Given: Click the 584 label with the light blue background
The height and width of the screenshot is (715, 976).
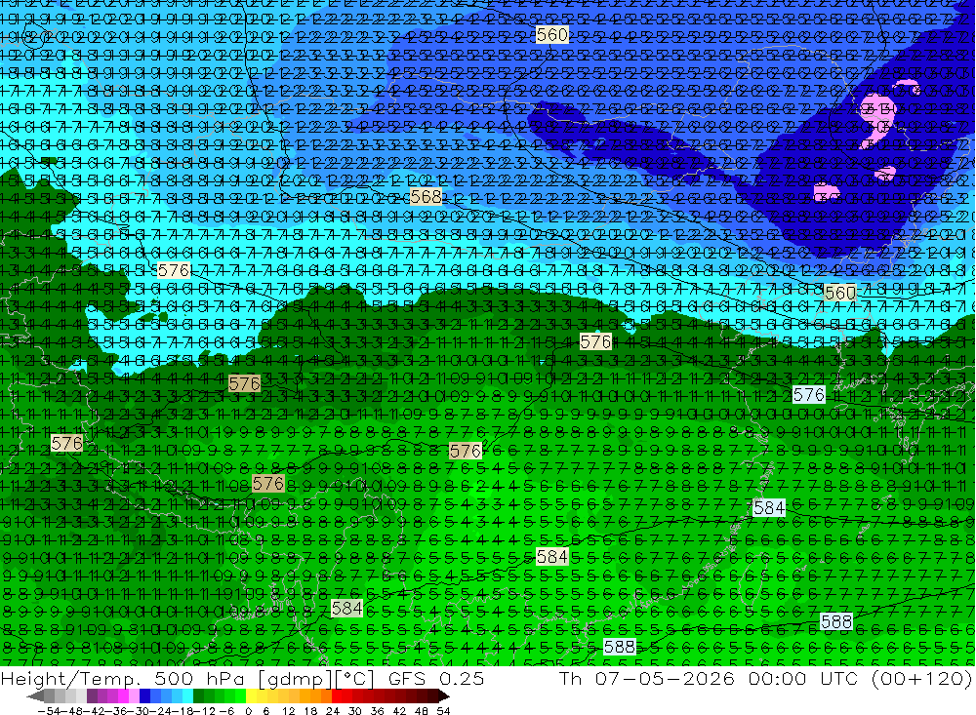Looking at the screenshot, I should point(769,508).
